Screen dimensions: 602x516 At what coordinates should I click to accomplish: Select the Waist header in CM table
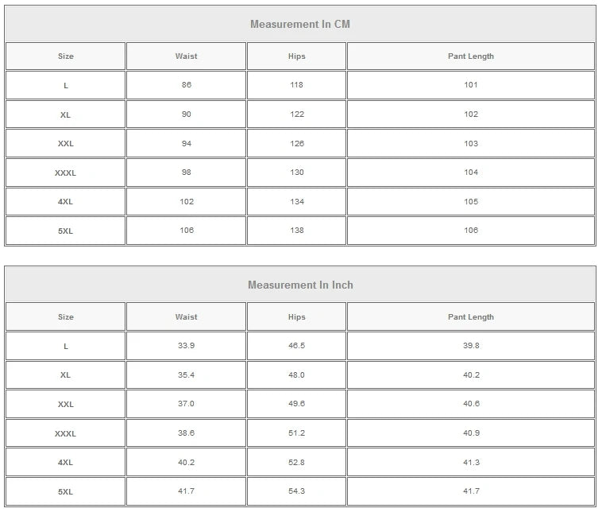click(187, 56)
